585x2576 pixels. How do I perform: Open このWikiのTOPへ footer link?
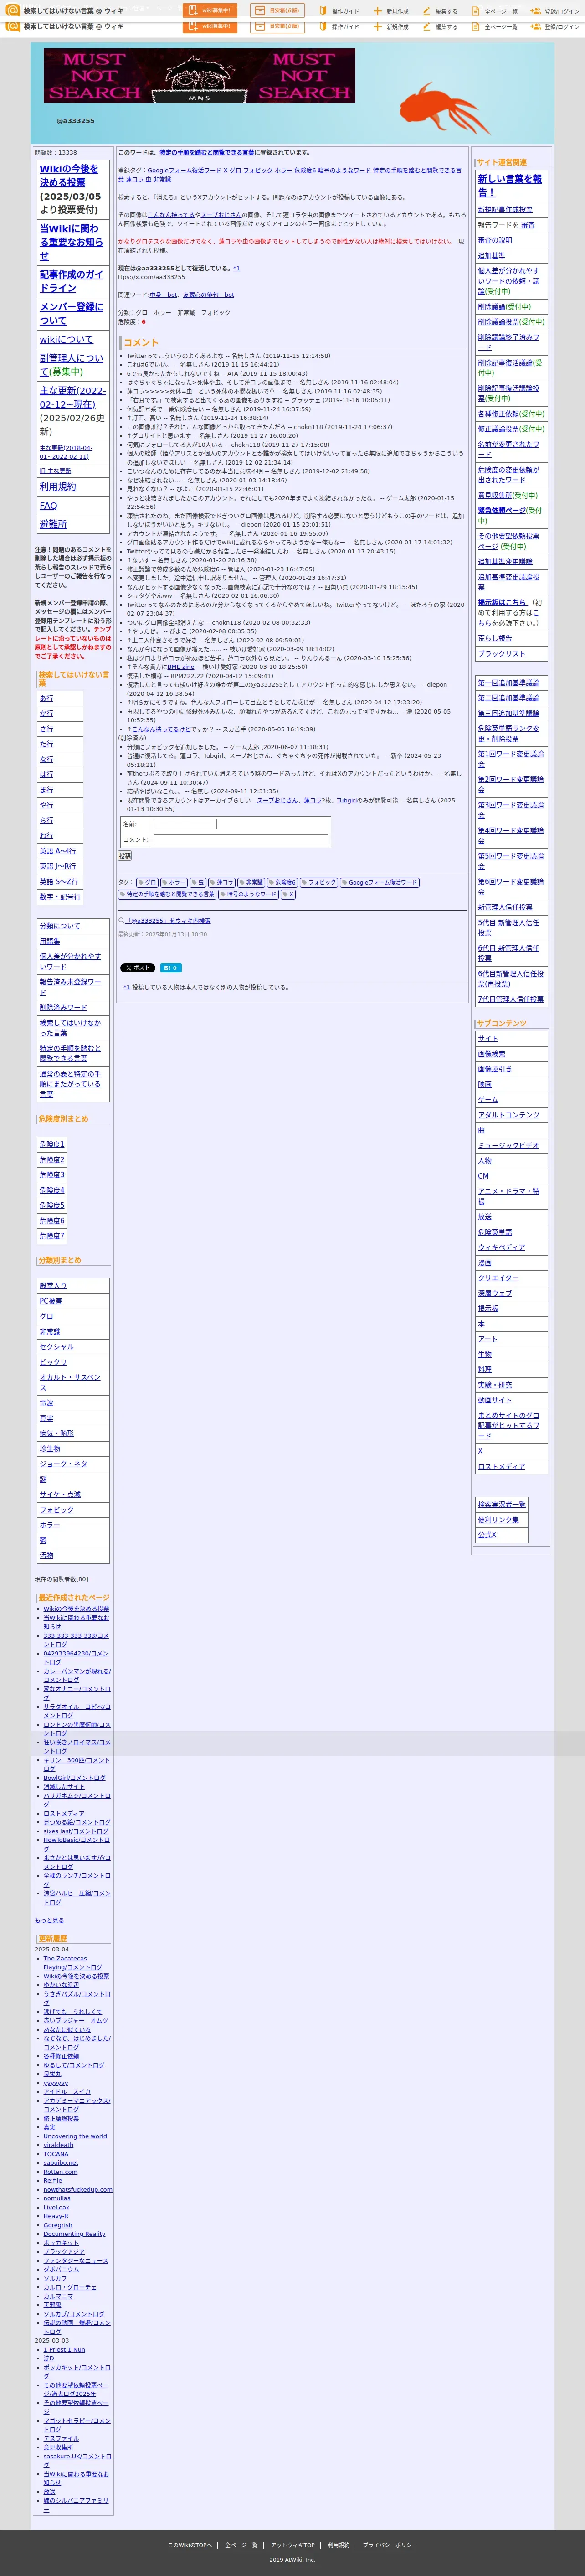(189, 2545)
